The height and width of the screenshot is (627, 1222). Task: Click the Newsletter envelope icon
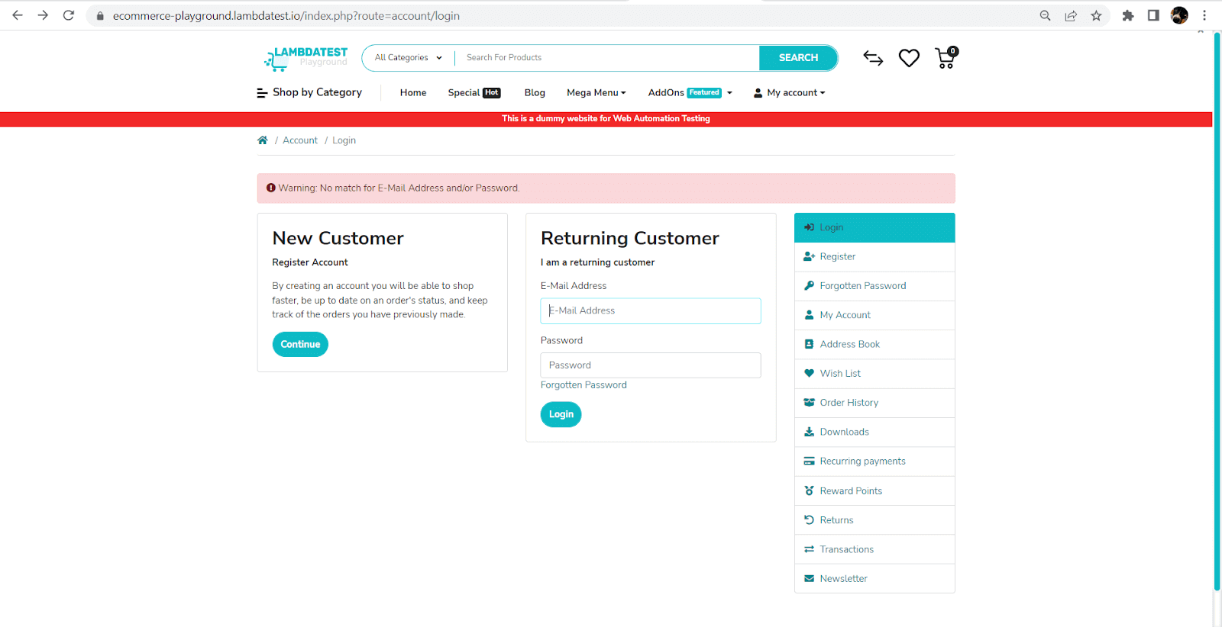(x=810, y=578)
